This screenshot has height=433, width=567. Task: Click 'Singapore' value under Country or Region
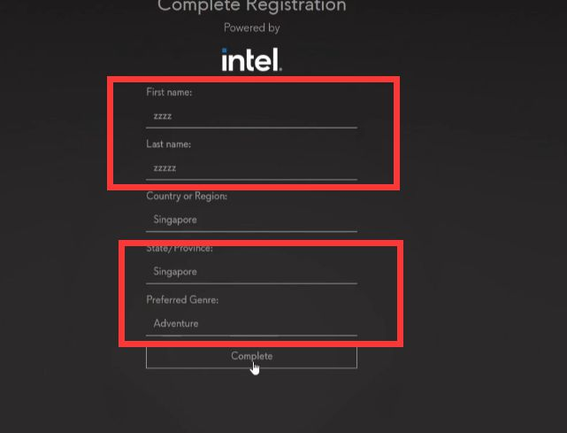[x=175, y=220]
